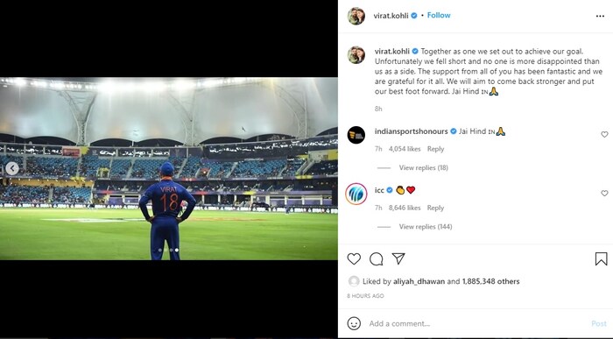Open emoji picker smiley icon
This screenshot has height=339, width=613.
click(354, 323)
